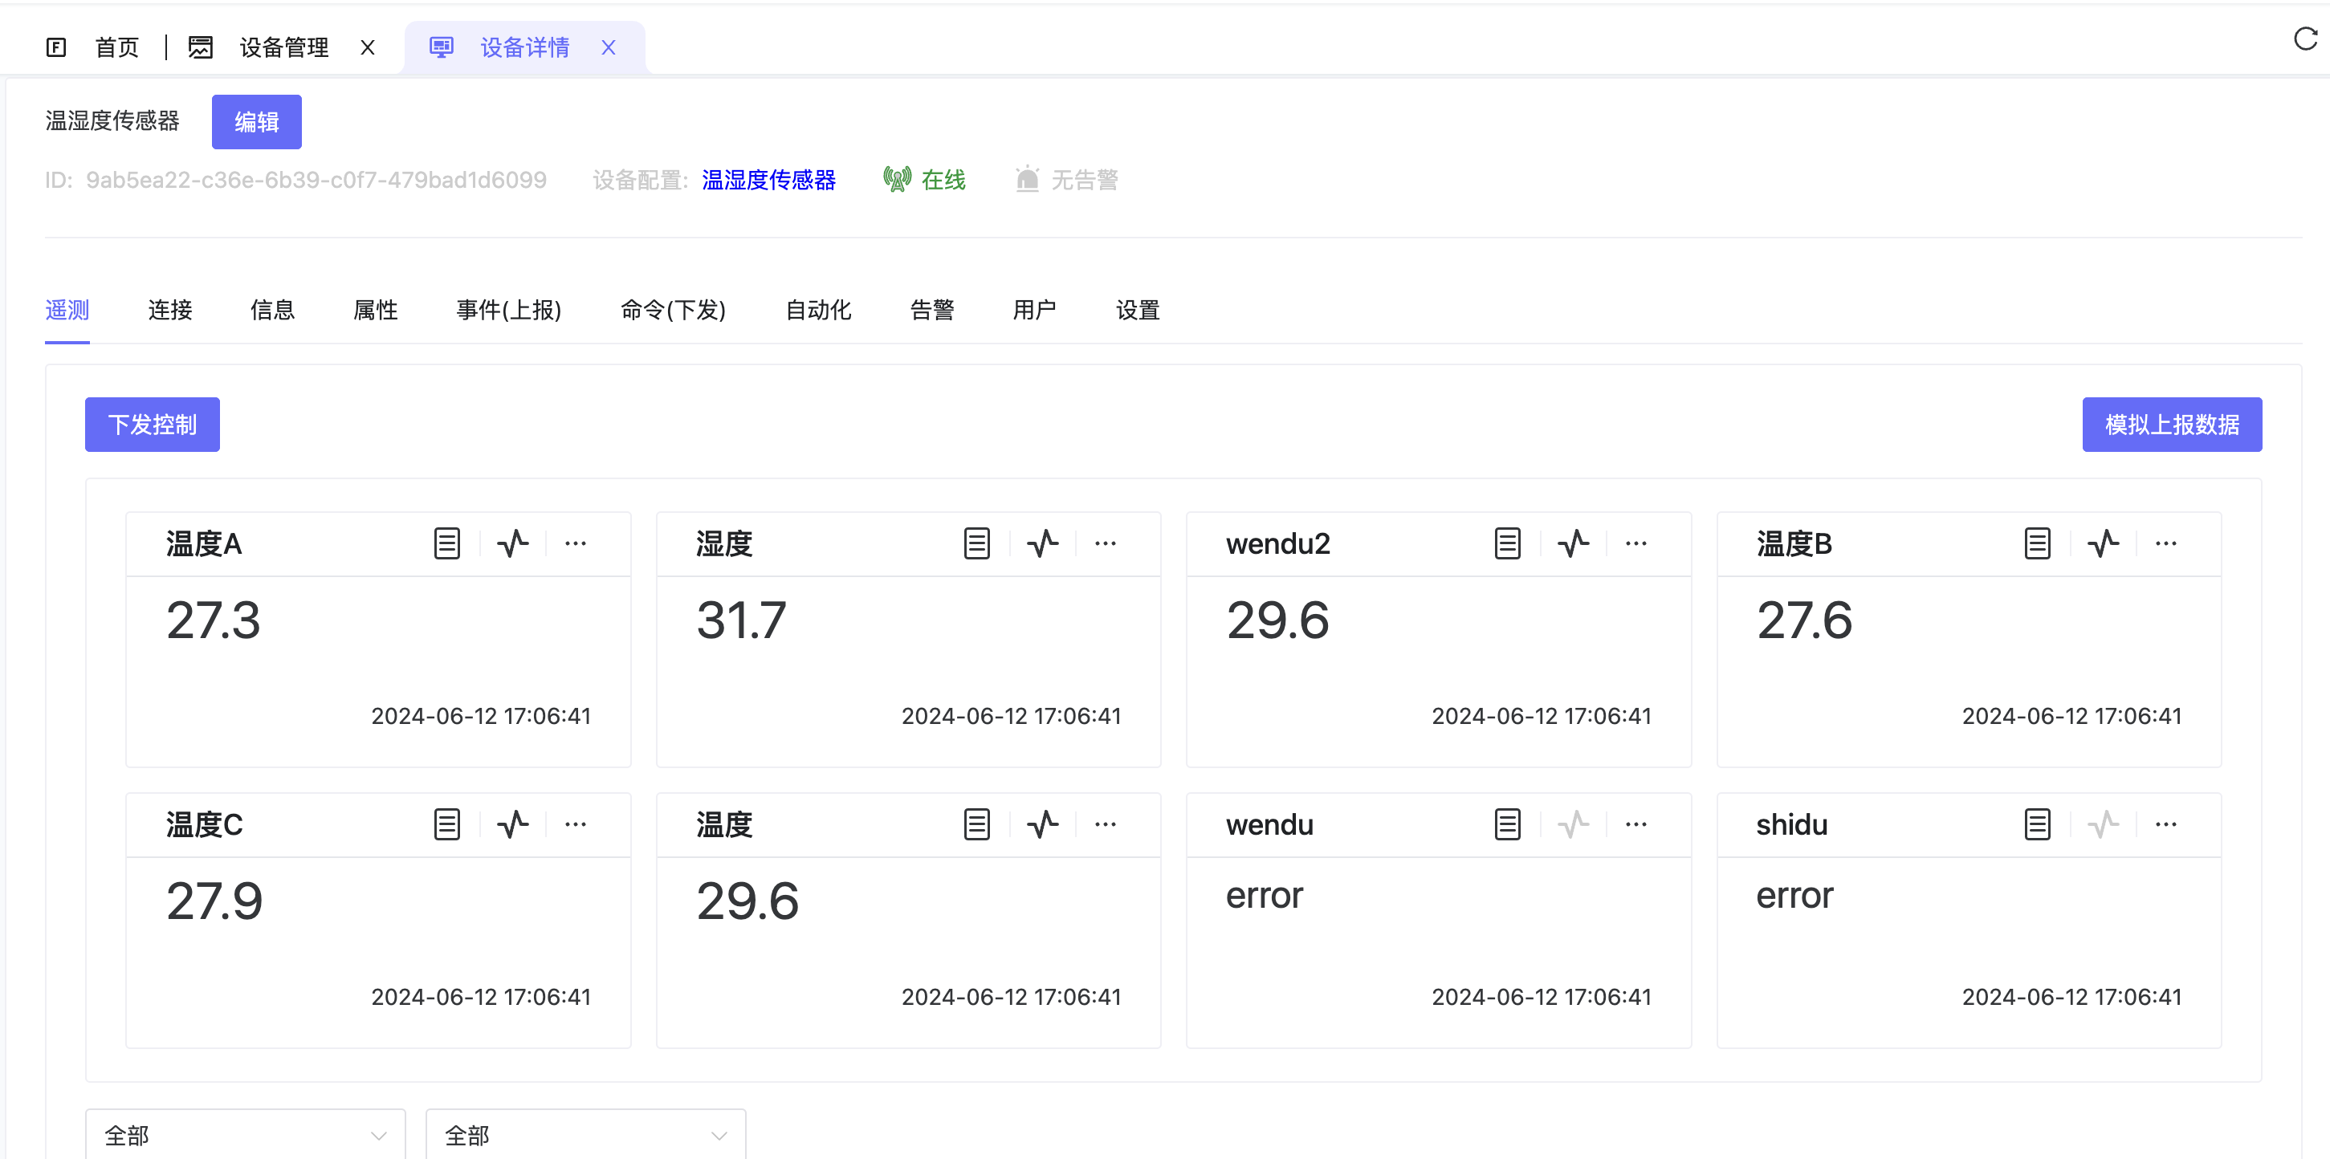Switch to the 命令(下发) tab
Viewport: 2330px width, 1159px height.
tap(673, 310)
